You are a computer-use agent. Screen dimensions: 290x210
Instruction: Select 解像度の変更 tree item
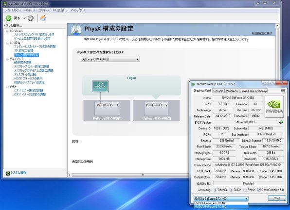[23, 63]
